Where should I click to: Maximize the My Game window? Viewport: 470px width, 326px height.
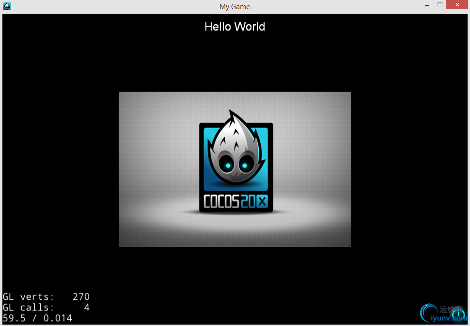(x=440, y=4)
